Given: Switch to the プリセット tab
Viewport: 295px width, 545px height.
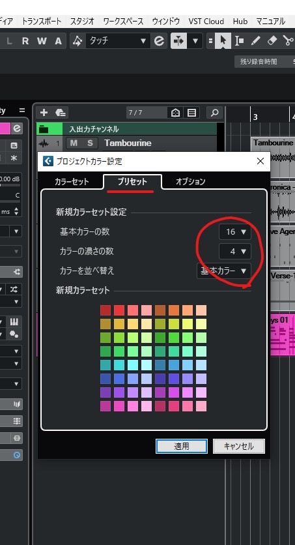Looking at the screenshot, I should coord(132,181).
